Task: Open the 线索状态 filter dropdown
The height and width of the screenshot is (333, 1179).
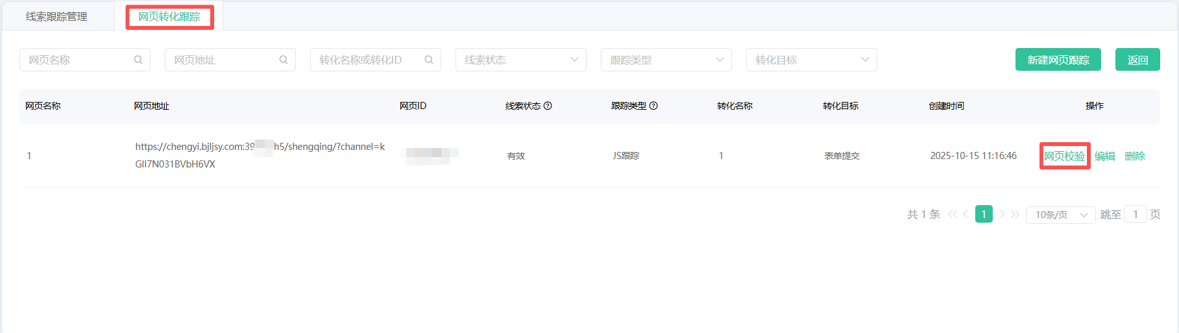Action: [x=520, y=60]
